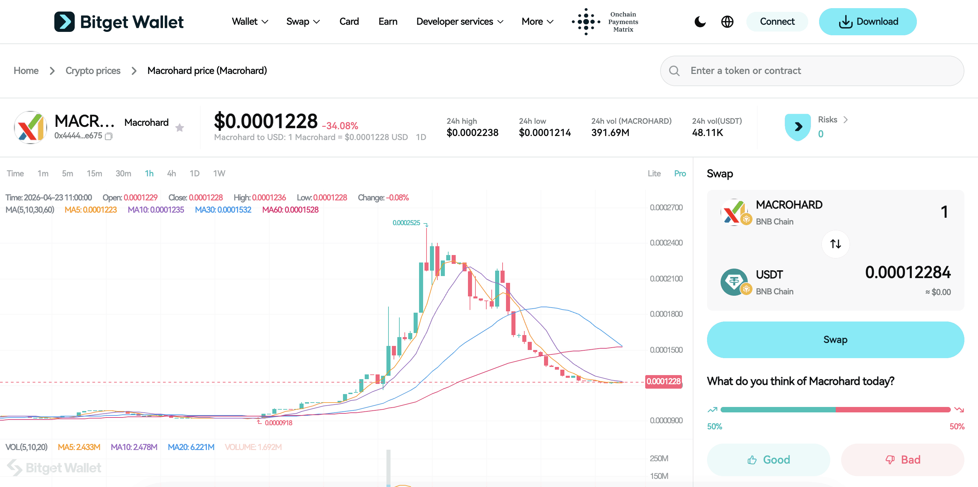The width and height of the screenshot is (978, 487).
Task: Copy the Macrohard contract address
Action: [x=109, y=136]
